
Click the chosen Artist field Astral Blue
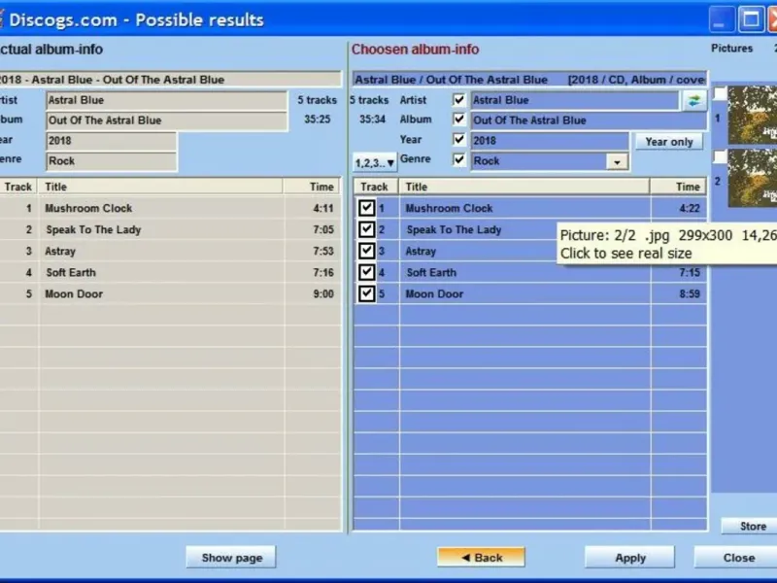click(574, 100)
